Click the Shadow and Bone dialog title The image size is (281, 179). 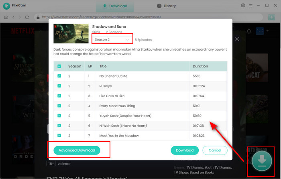coord(109,26)
